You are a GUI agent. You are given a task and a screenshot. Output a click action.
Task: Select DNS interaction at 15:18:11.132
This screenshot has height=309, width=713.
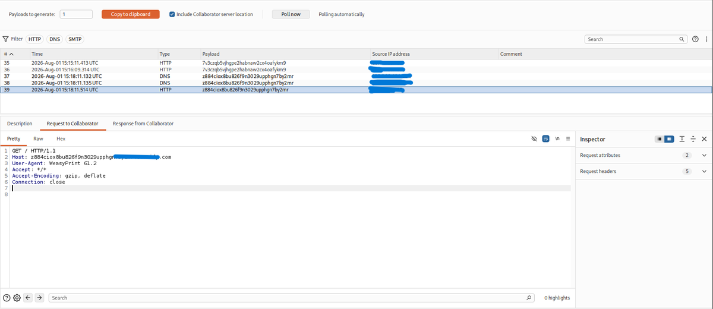point(356,76)
